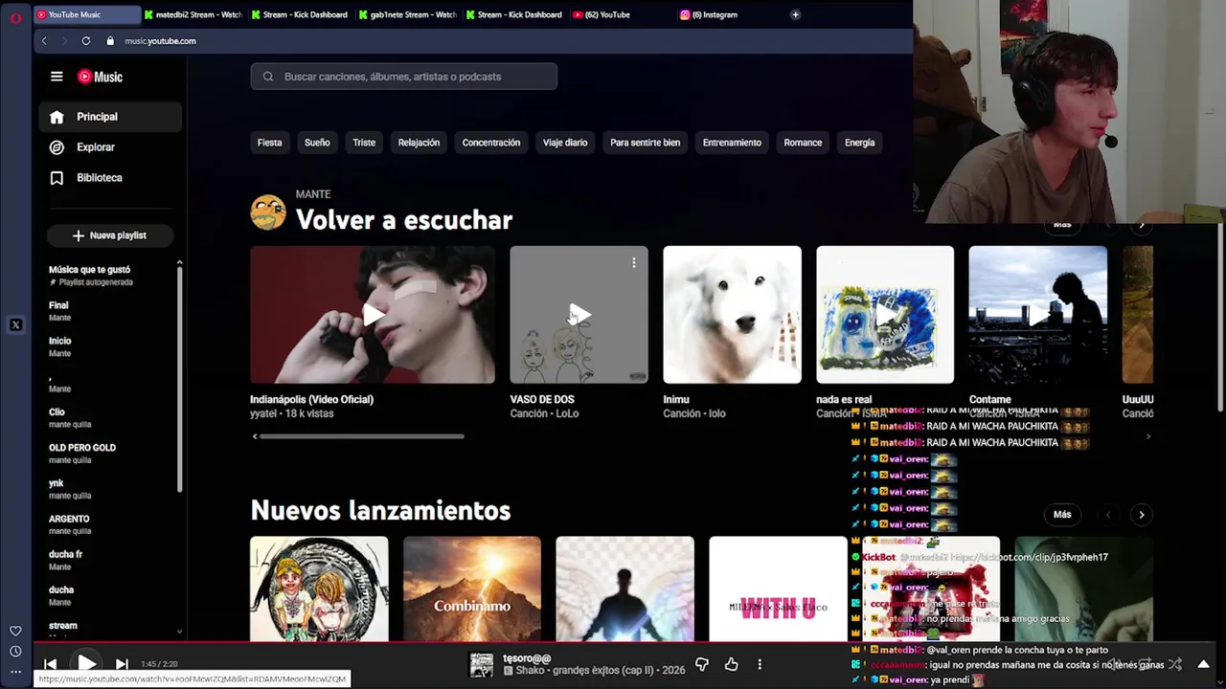Screen dimensions: 1226x689
Task: Expand the player page arrow
Action: point(1204,664)
